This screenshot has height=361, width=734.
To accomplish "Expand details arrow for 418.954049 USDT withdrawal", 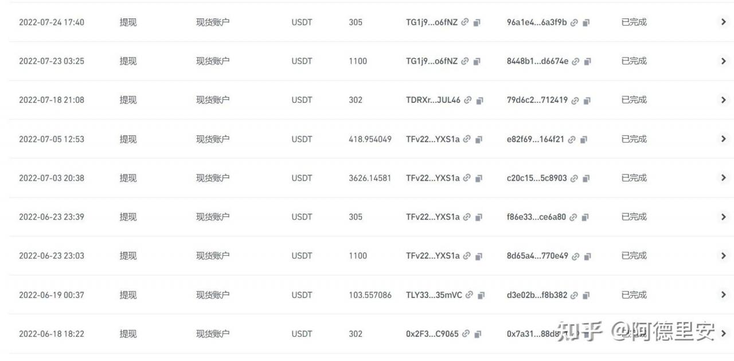I will tap(723, 139).
